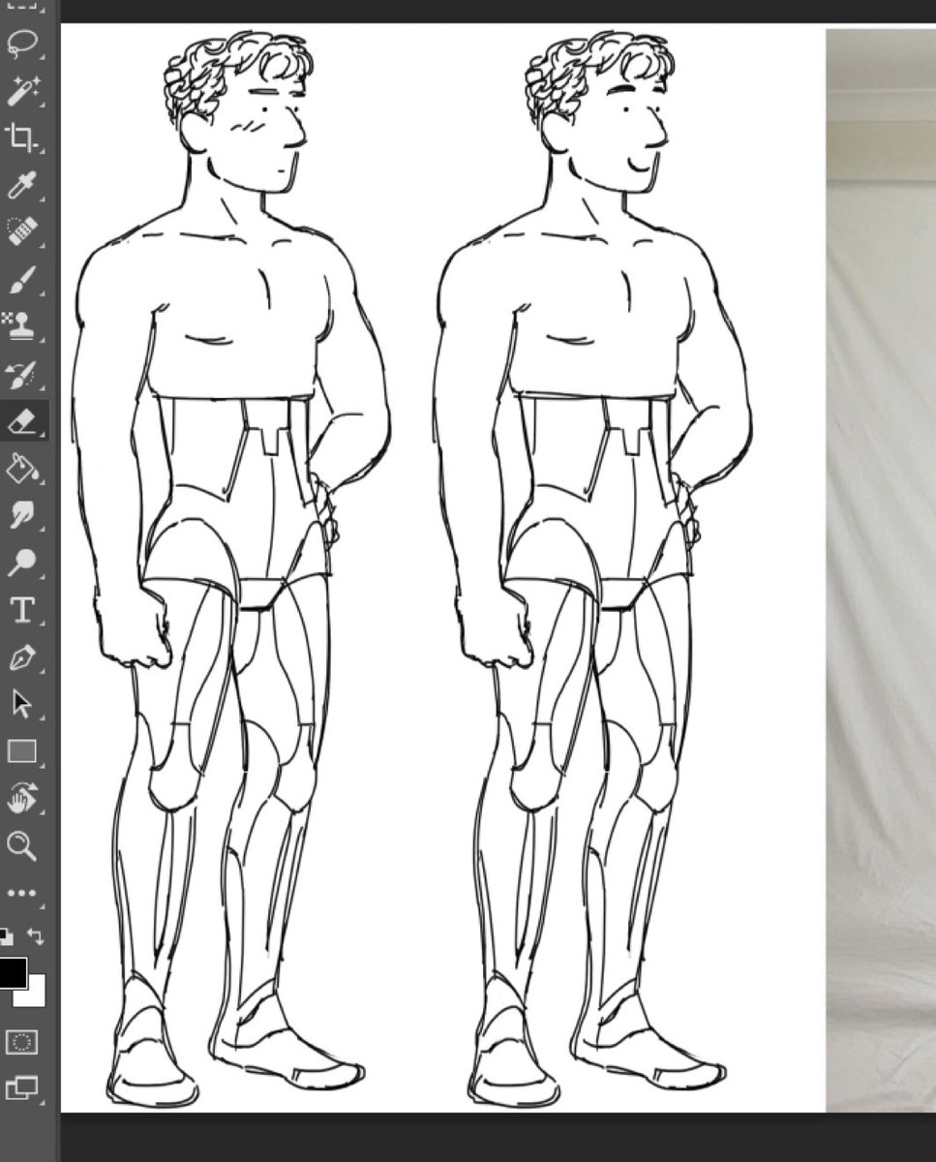This screenshot has height=1162, width=936.
Task: Change the screen mode
Action: point(21,1087)
